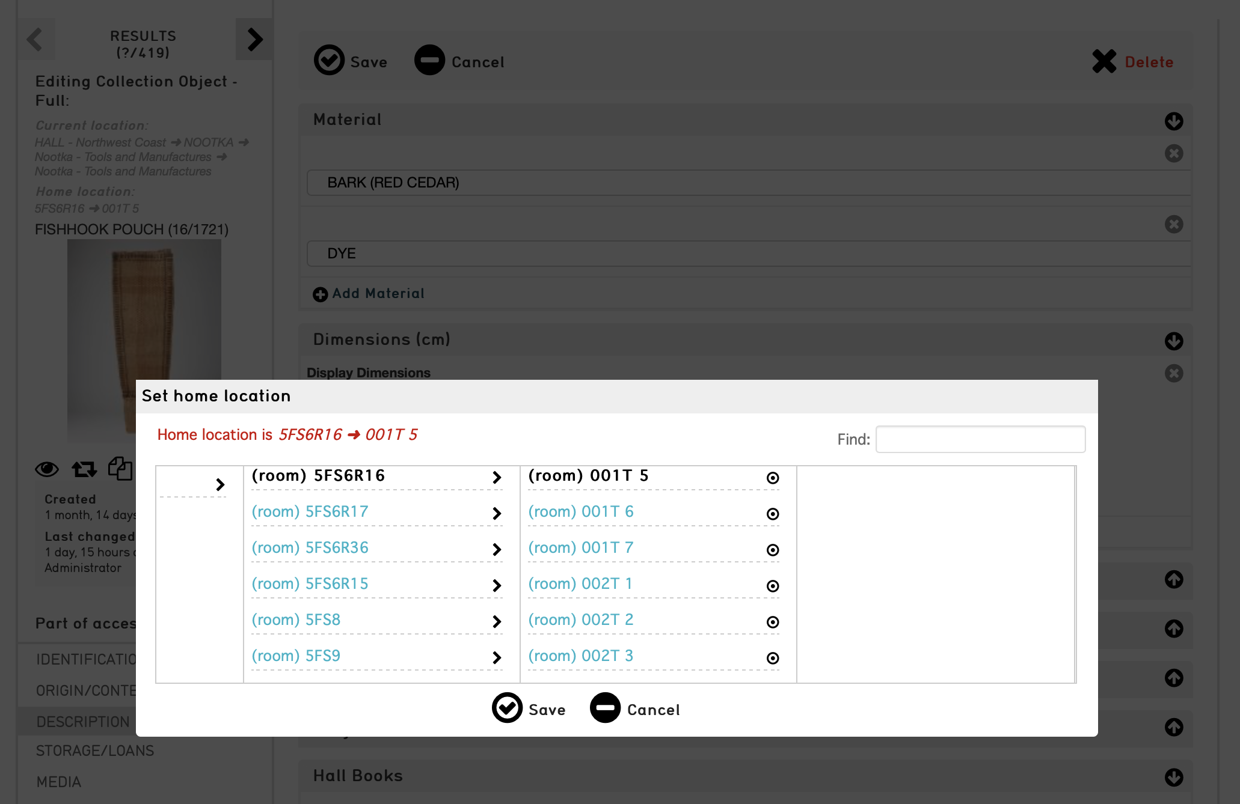
Task: Click the Find input field
Action: (x=980, y=439)
